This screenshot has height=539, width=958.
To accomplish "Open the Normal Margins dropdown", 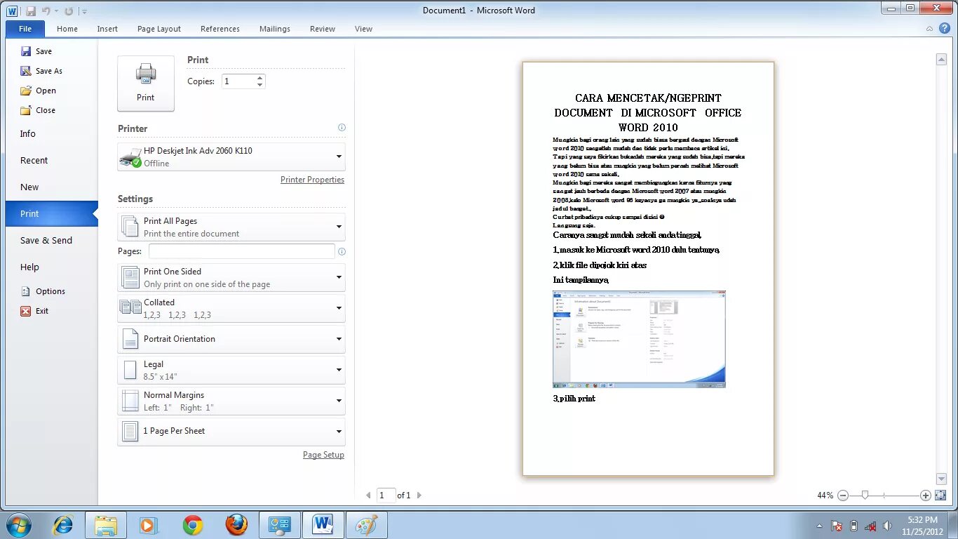I will 231,401.
